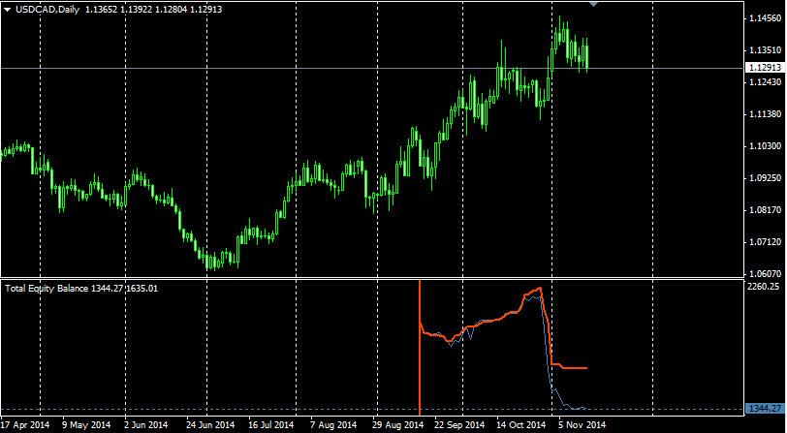Click the 1.14560 price scale label

click(765, 18)
